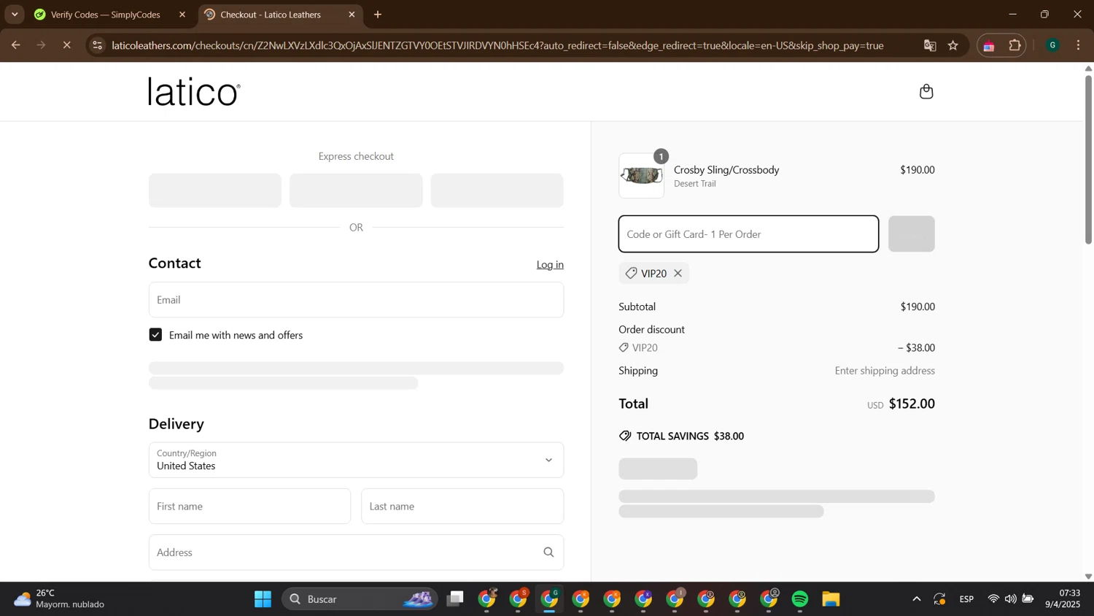Open the Chrome profile avatar
The height and width of the screenshot is (616, 1094).
point(1052,45)
